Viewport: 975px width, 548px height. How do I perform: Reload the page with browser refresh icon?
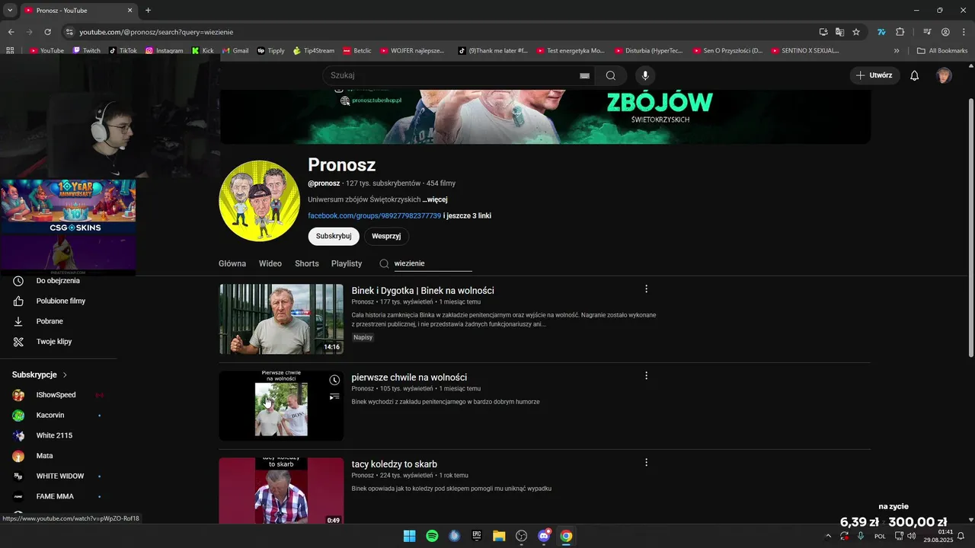tap(47, 32)
